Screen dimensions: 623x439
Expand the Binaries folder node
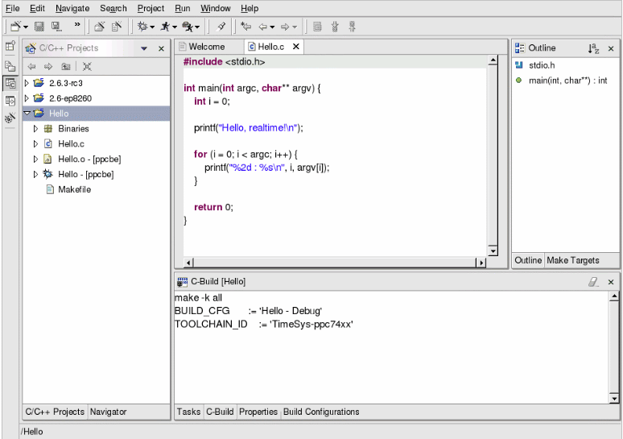click(x=35, y=128)
